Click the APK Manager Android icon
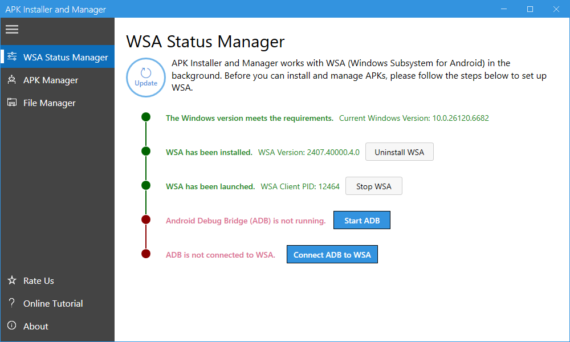 point(12,80)
